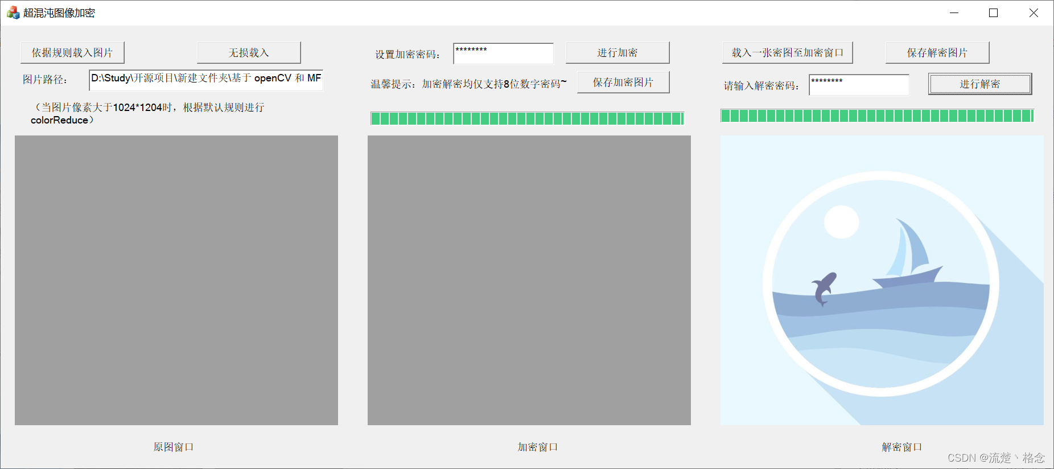The image size is (1054, 469).
Task: Click the 加密窗口 caption
Action: pyautogui.click(x=538, y=447)
